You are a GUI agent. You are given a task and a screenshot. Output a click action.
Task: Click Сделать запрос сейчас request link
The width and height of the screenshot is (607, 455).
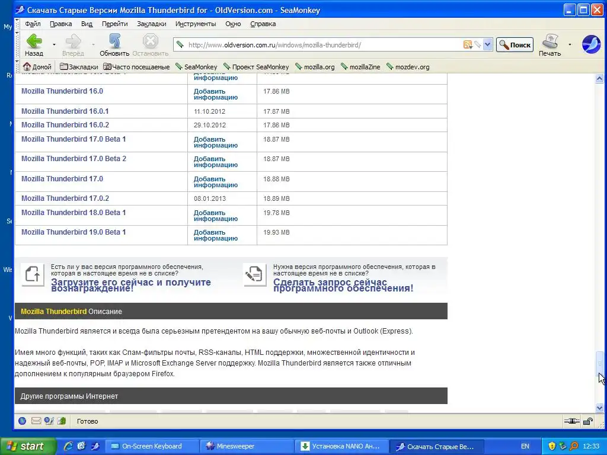coord(343,285)
